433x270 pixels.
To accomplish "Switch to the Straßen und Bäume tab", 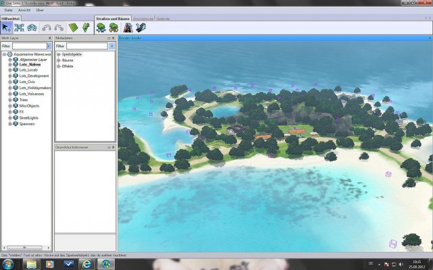I will coord(113,18).
